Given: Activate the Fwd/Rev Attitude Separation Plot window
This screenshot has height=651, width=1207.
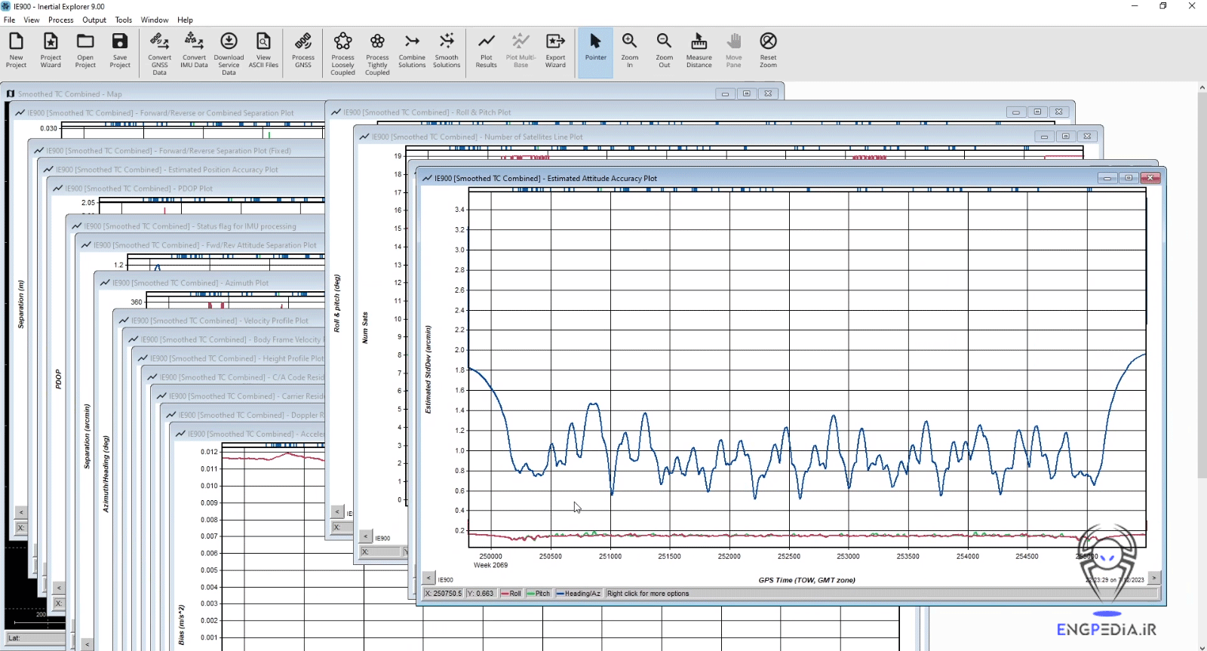Looking at the screenshot, I should pyautogui.click(x=205, y=245).
